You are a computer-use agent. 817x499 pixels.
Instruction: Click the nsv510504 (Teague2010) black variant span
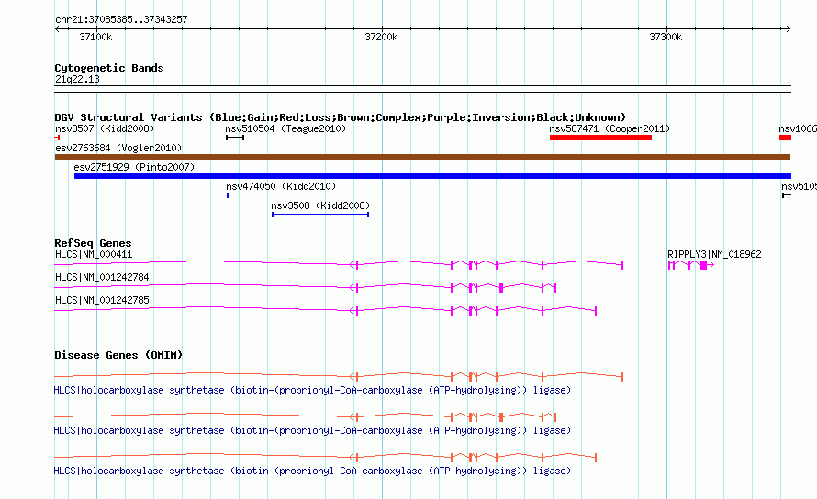[x=235, y=138]
